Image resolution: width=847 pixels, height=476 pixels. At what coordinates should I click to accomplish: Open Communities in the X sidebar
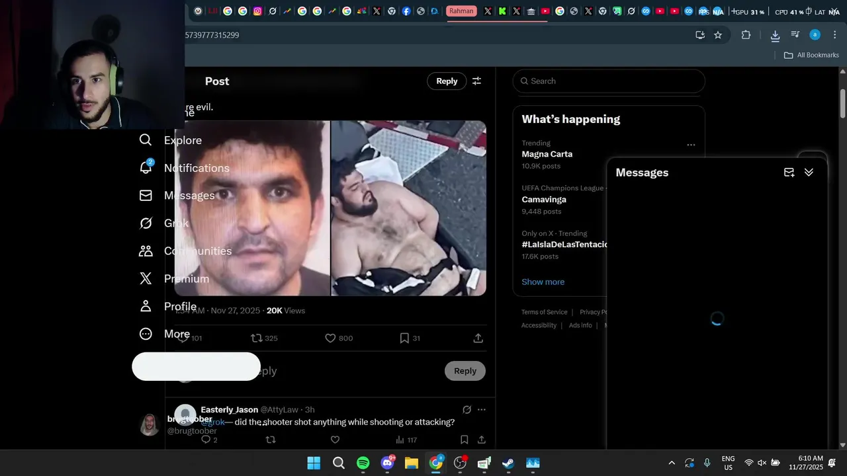(x=185, y=251)
